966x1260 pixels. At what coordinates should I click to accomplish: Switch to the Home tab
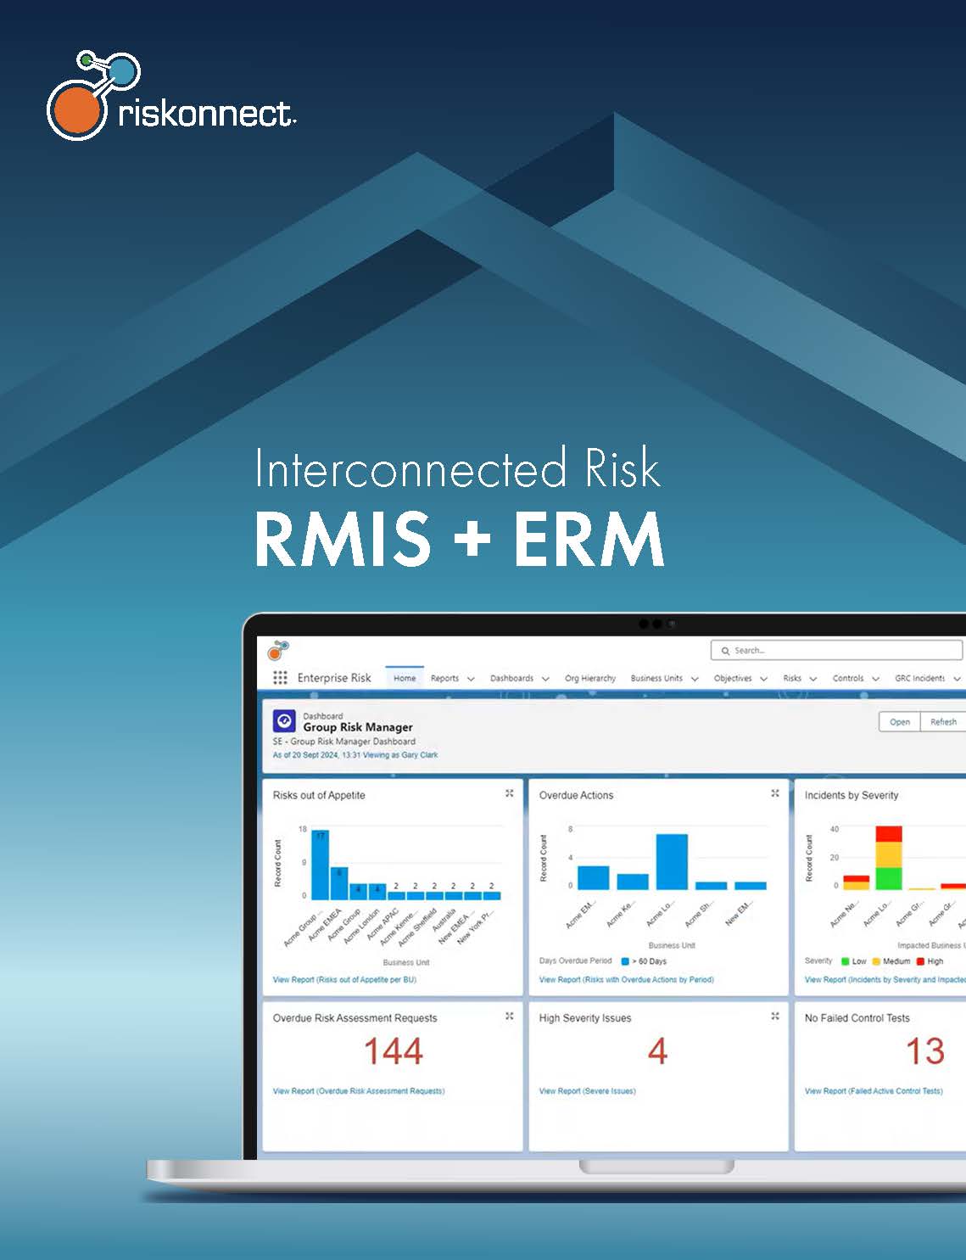click(x=405, y=678)
